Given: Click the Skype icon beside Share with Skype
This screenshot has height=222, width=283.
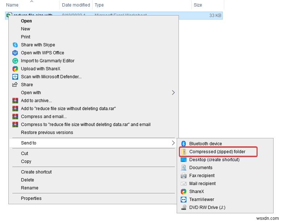Looking at the screenshot, I should coord(15,45).
